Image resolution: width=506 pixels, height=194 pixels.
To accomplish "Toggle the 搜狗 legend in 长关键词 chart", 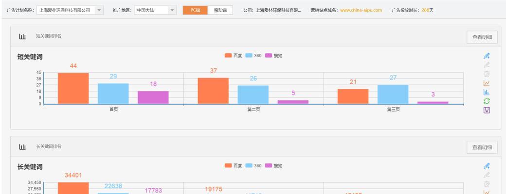I will coord(273,166).
